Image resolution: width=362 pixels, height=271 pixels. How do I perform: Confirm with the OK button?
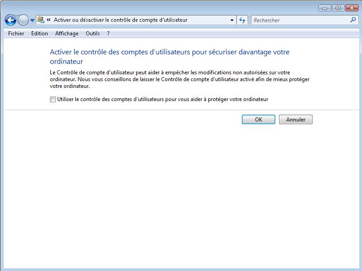click(258, 120)
